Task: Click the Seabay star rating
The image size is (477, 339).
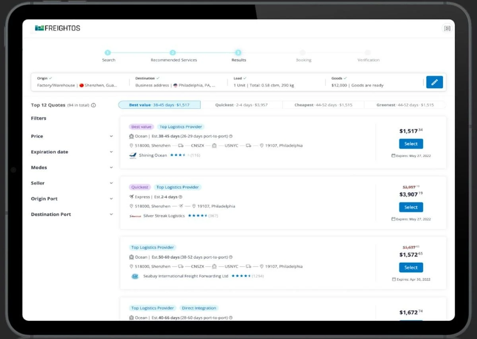Action: pyautogui.click(x=241, y=276)
